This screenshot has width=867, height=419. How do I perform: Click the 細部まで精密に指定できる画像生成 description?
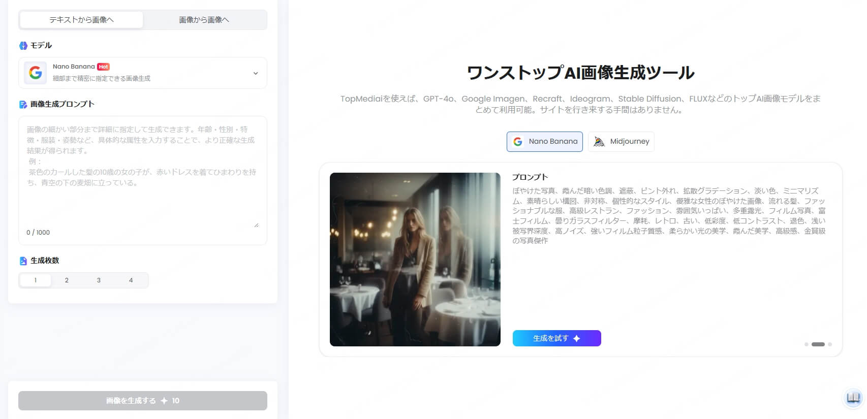pos(102,78)
